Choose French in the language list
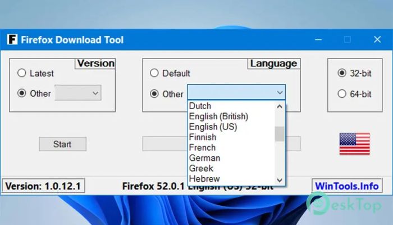 pos(231,147)
